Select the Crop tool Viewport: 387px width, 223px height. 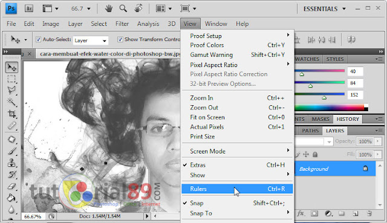[11, 114]
